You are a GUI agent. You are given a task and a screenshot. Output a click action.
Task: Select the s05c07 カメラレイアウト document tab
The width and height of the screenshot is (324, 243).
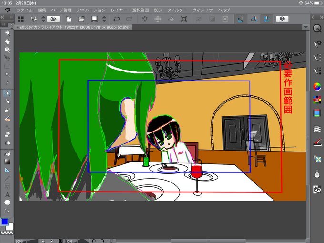pyautogui.click(x=73, y=27)
